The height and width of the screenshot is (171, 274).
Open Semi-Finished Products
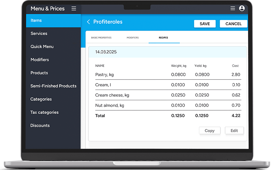pos(53,86)
